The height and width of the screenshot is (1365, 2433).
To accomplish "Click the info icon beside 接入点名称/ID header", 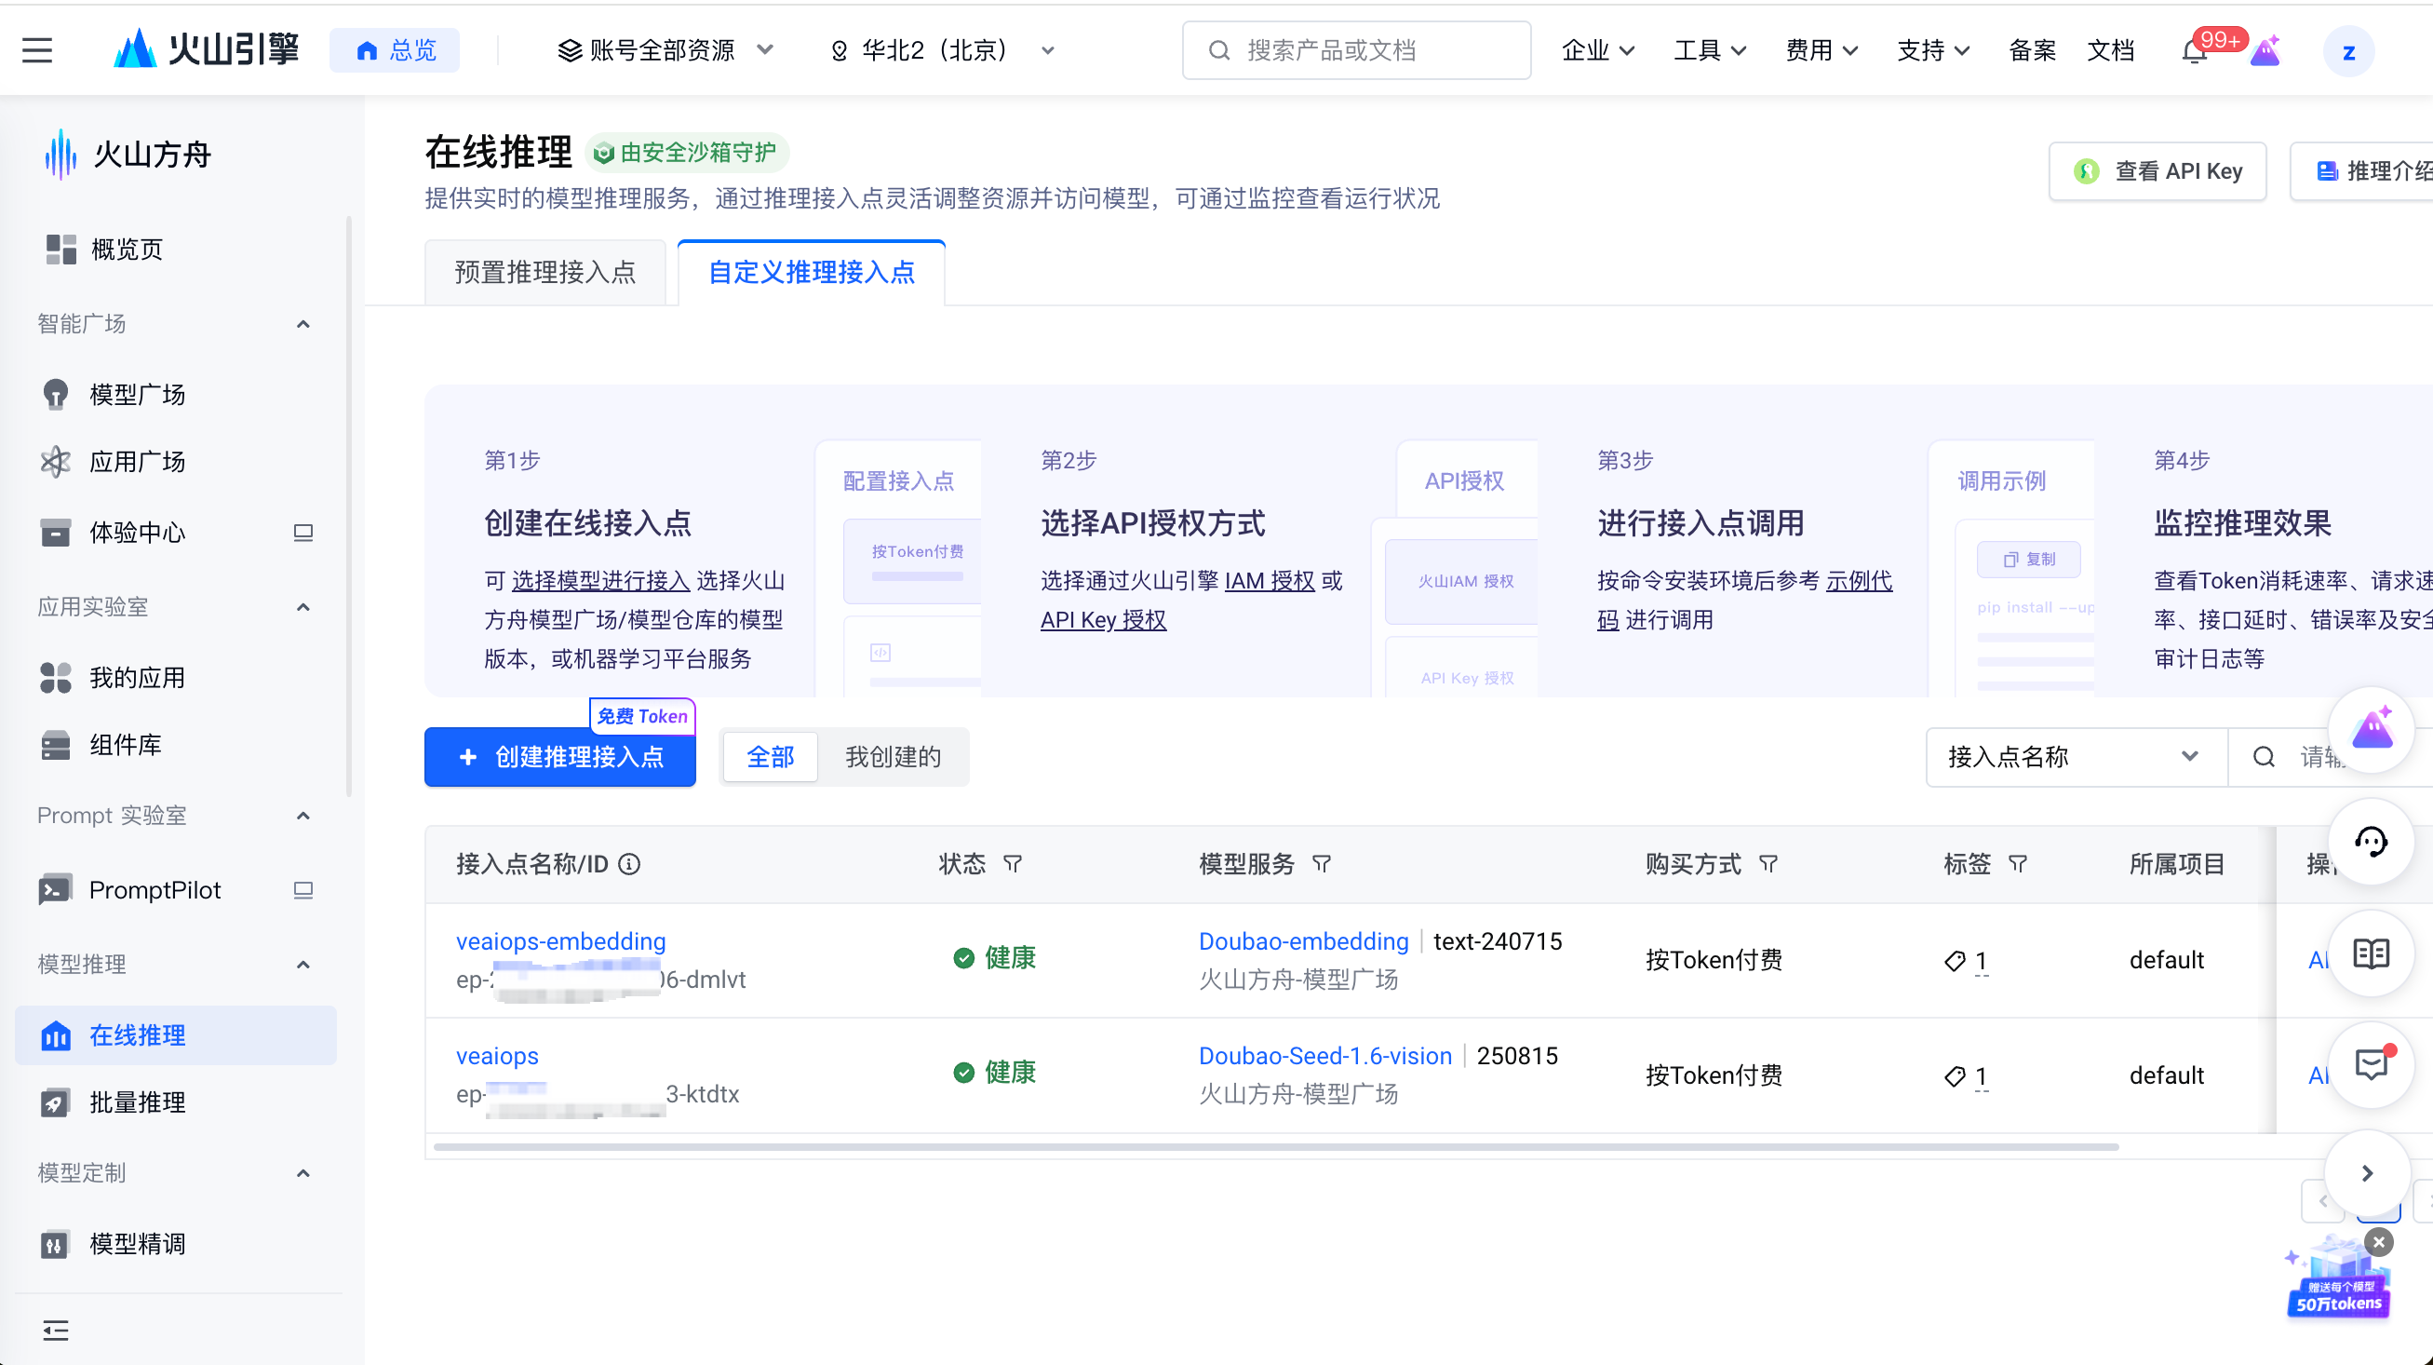I will point(630,864).
